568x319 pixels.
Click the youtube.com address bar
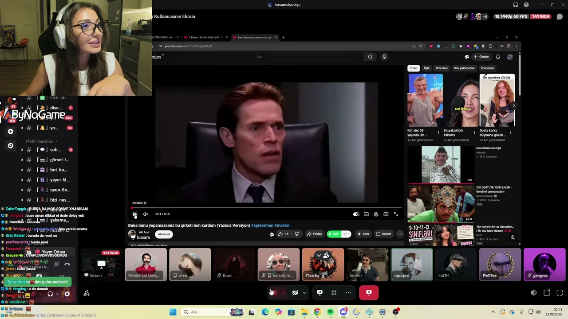284,46
